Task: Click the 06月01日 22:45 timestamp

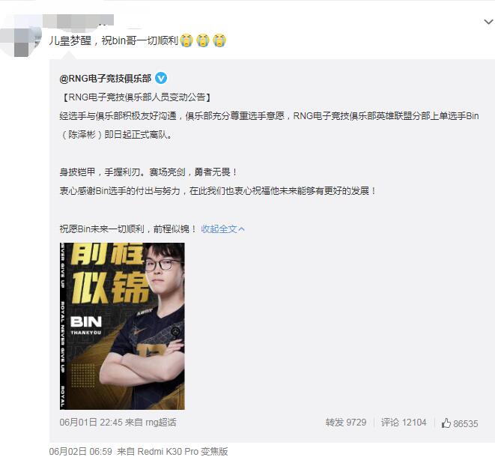Action: tap(91, 423)
